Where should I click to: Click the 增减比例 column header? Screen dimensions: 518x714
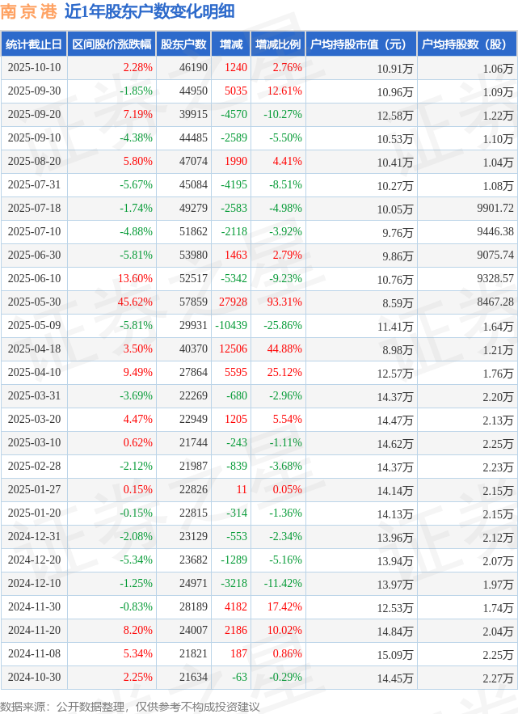276,44
